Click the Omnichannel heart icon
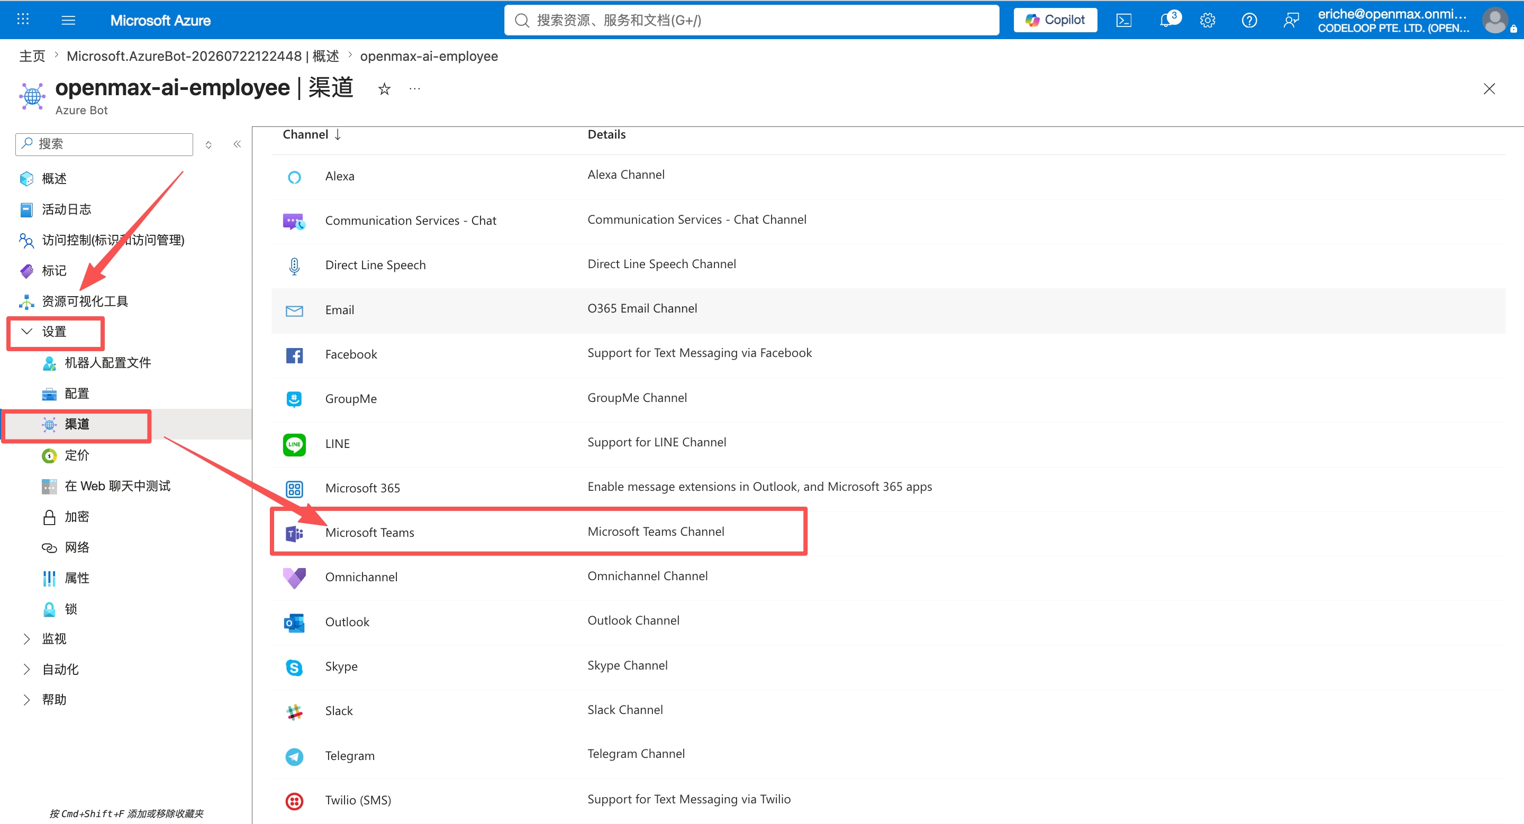The image size is (1524, 824). [294, 578]
